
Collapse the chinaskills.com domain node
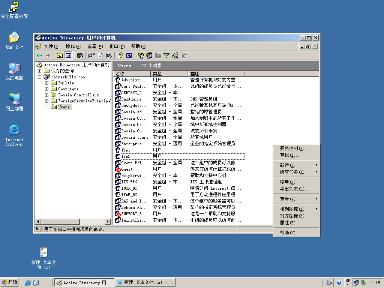39,77
